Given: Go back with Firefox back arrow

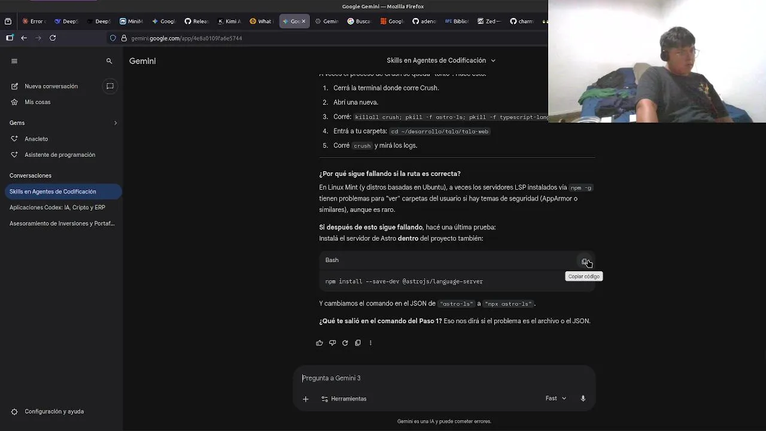Looking at the screenshot, I should [x=24, y=38].
